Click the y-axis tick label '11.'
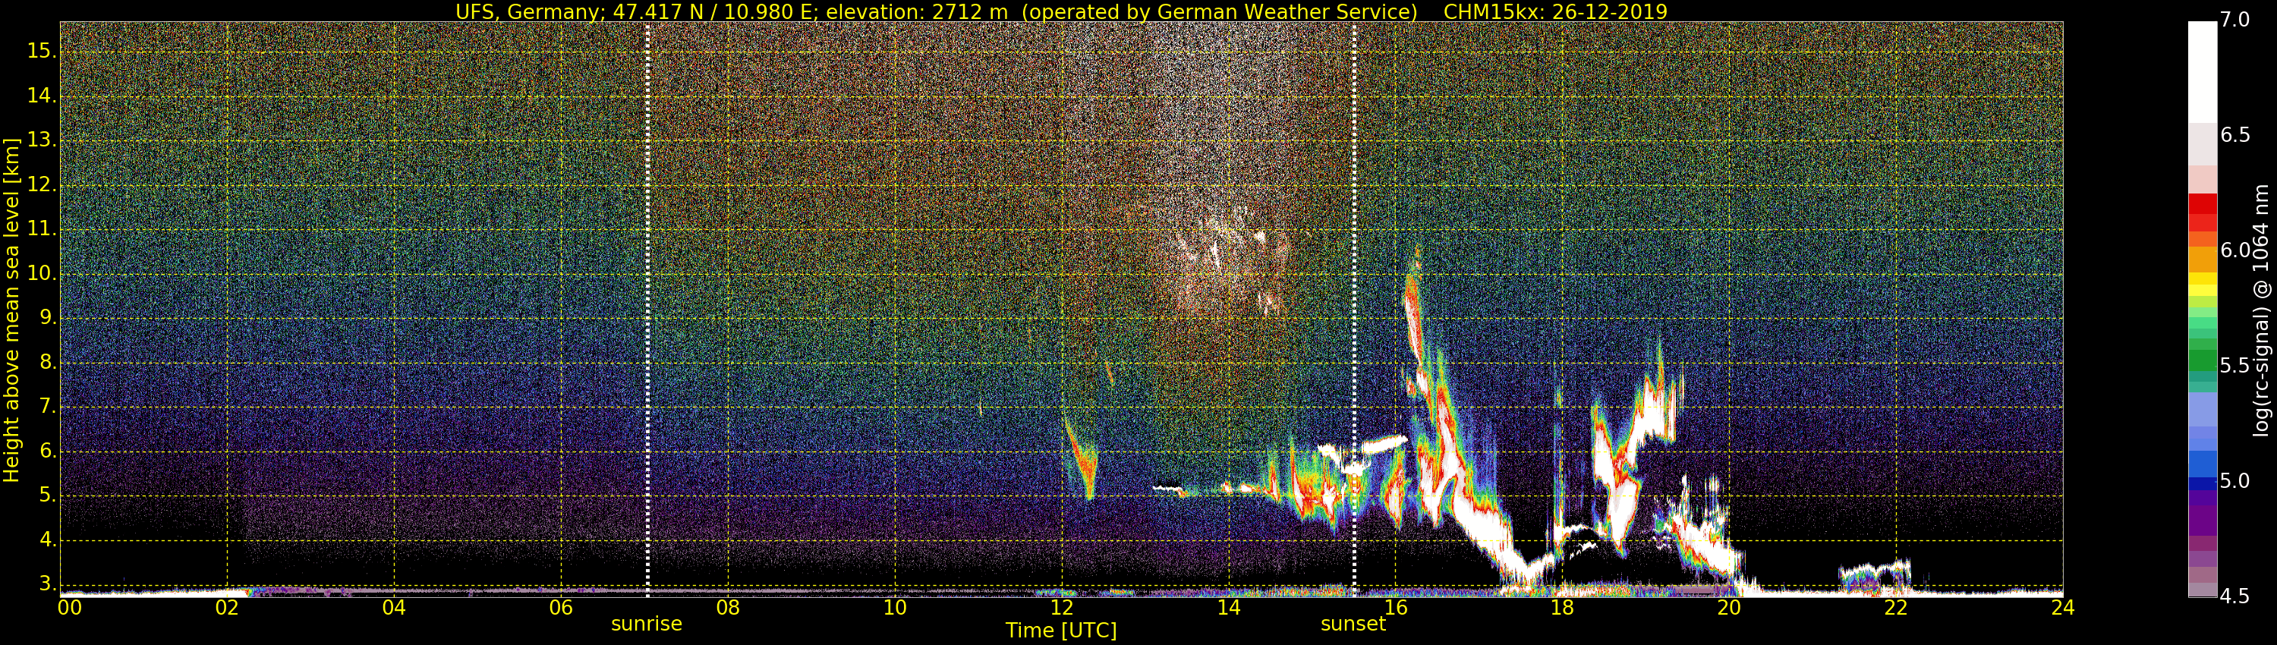Viewport: 2277px width, 645px height. pyautogui.click(x=42, y=229)
